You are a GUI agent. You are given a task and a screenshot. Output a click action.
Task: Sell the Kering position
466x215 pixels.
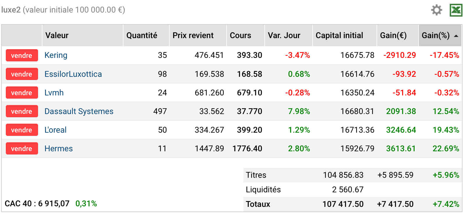[x=22, y=55]
